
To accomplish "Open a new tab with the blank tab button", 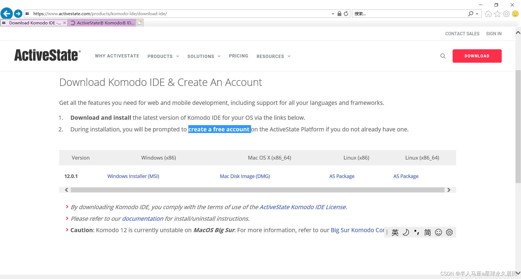I will [140, 23].
